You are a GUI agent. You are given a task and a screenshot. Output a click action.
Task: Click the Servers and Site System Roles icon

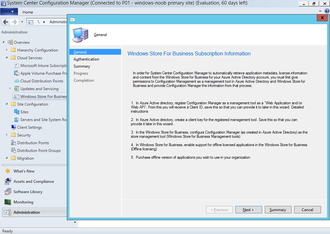(16, 120)
